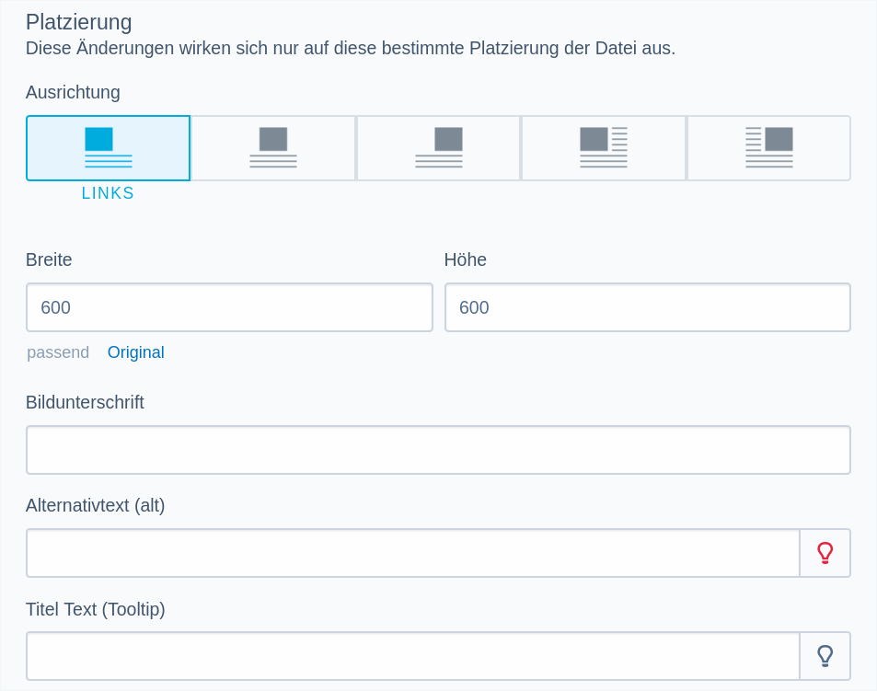Image resolution: width=877 pixels, height=691 pixels.
Task: Select image-left with text wrapping alignment
Action: [x=604, y=148]
